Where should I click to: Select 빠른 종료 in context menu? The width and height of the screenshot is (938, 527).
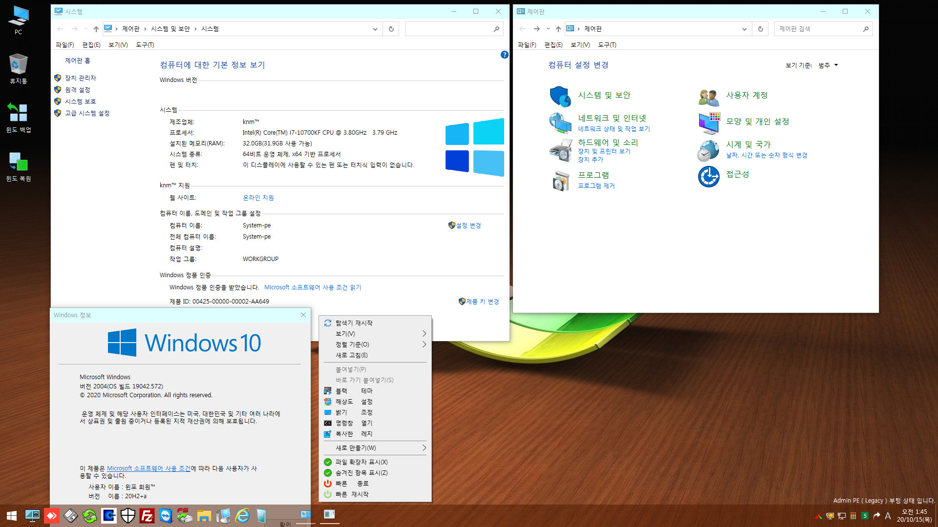375,484
